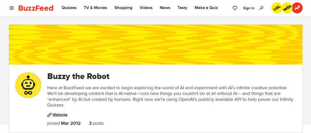
Task: Click the yellow wavy banner image
Action: (x=156, y=45)
